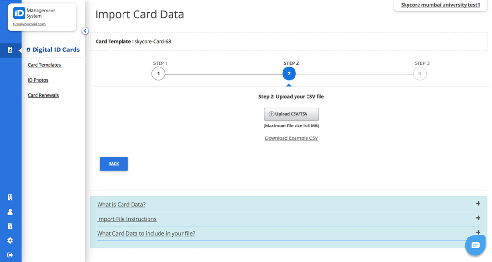
Task: Collapse the sidebar with the chevron arrow
Action: pos(85,31)
